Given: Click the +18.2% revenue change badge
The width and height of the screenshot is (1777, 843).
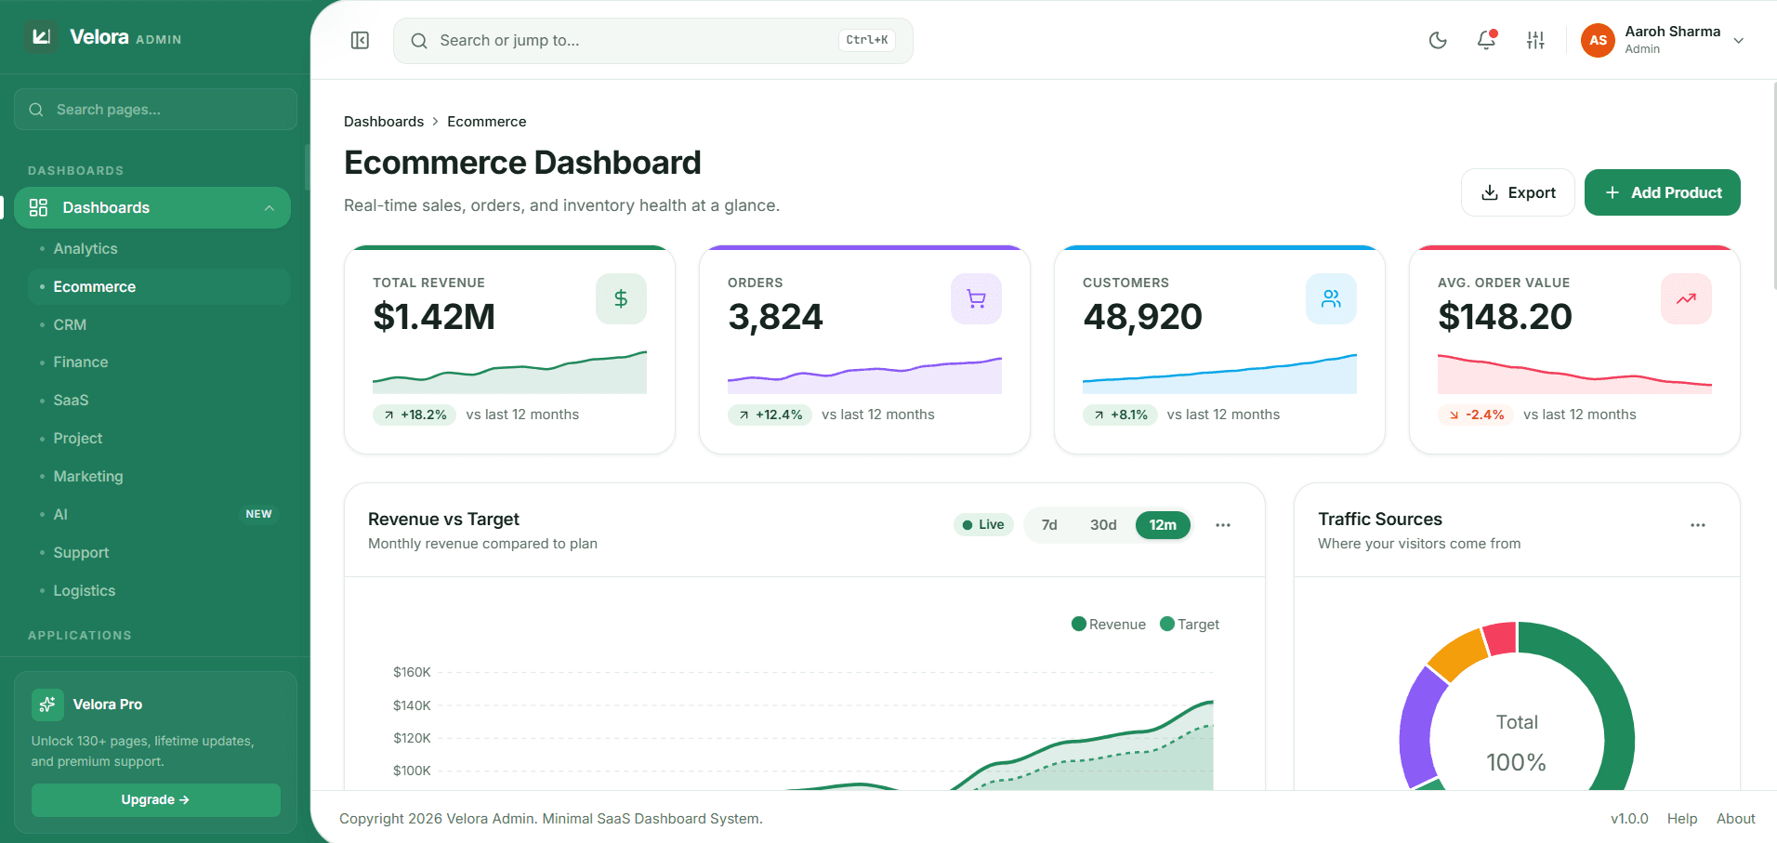Looking at the screenshot, I should coord(415,415).
